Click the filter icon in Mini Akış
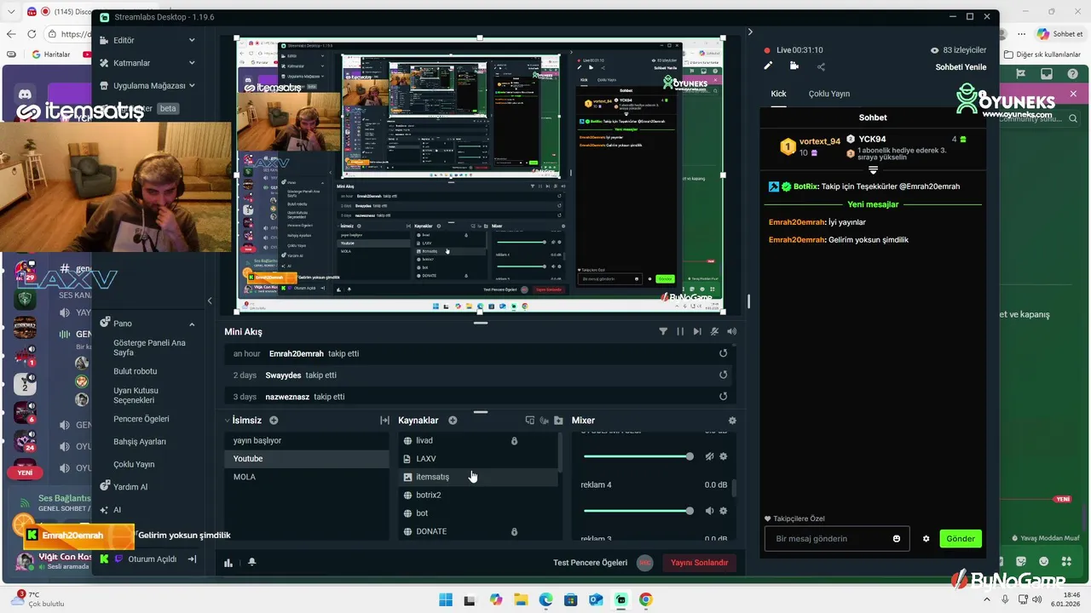The width and height of the screenshot is (1091, 613). coord(663,332)
